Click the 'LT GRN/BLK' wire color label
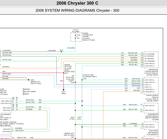The width and height of the screenshot is (167, 139). (x=133, y=124)
